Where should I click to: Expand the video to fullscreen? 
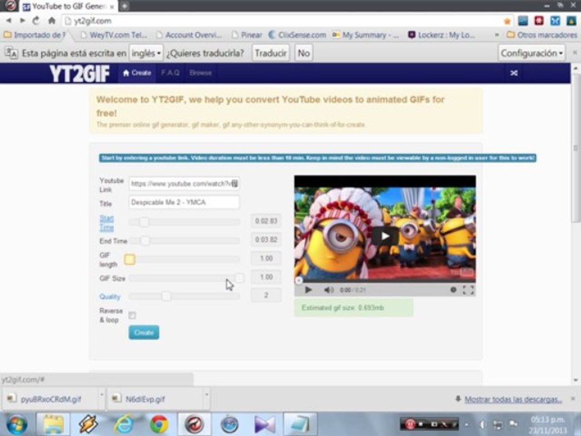[x=468, y=290]
